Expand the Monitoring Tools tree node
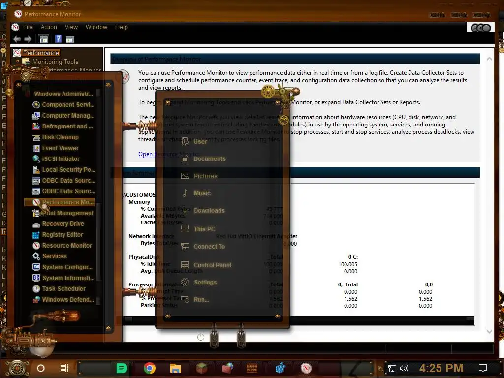This screenshot has height=378, width=504. point(17,61)
